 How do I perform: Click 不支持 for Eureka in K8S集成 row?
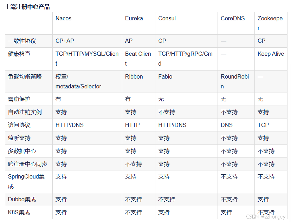(x=134, y=213)
